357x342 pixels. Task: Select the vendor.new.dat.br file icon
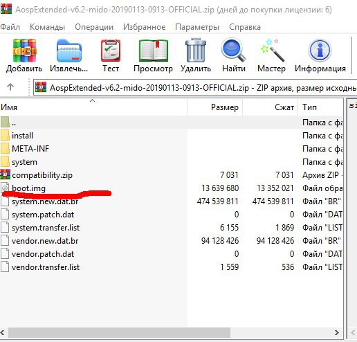[x=5, y=241]
